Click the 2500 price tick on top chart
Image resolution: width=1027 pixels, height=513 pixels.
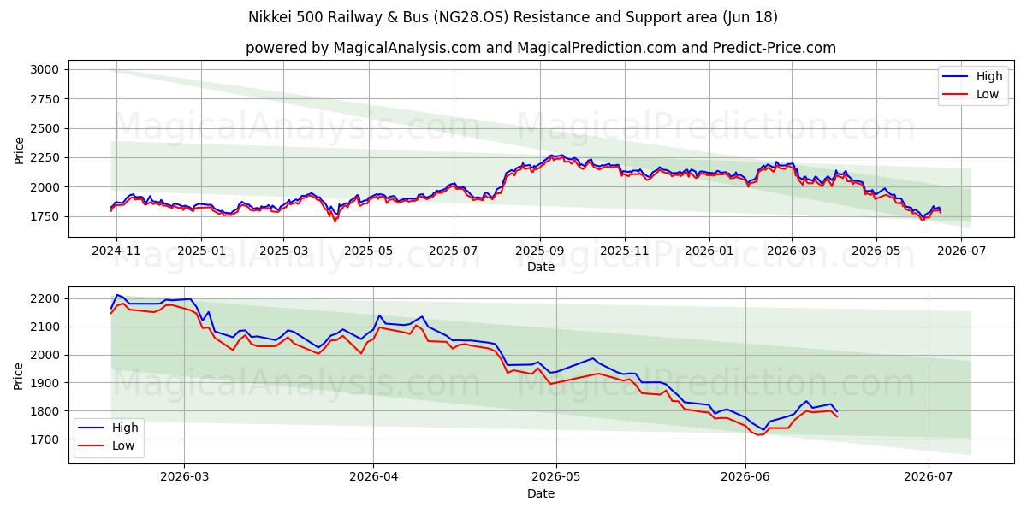(45, 128)
